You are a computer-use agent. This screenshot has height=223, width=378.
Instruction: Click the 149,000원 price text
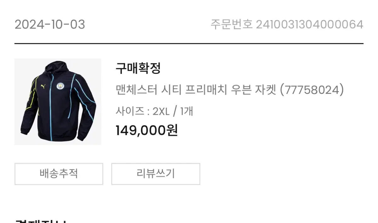pyautogui.click(x=147, y=130)
